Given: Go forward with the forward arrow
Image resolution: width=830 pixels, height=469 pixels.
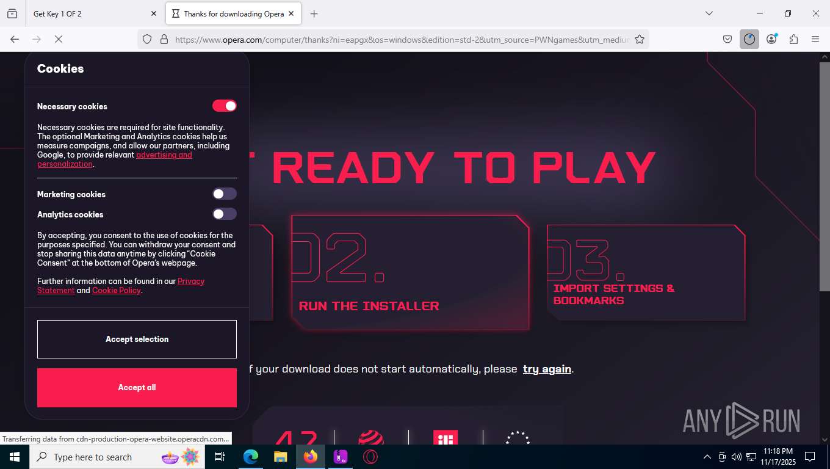Looking at the screenshot, I should click(37, 39).
